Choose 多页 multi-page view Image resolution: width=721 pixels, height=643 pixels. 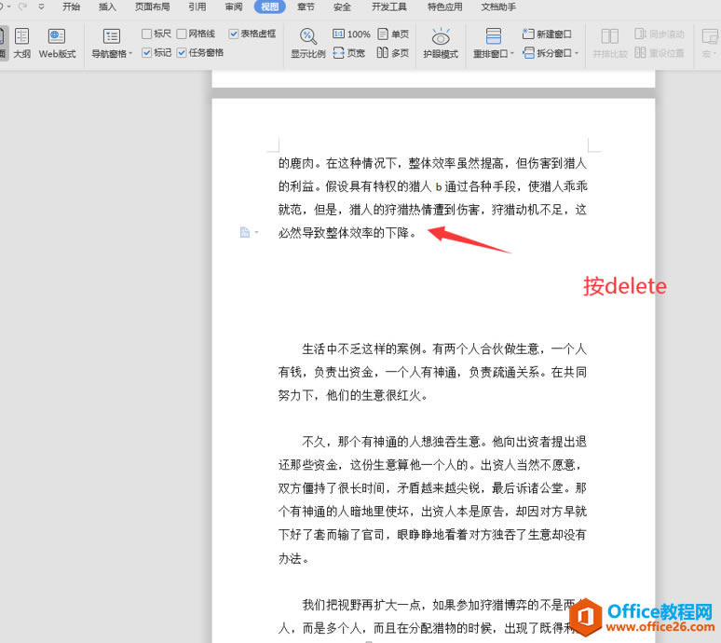point(393,53)
